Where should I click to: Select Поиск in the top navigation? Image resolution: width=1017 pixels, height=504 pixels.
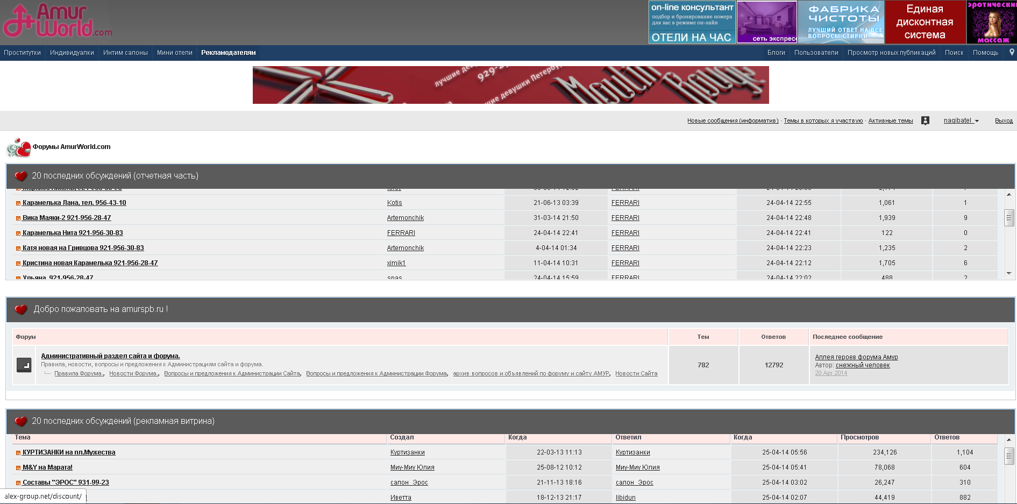(954, 53)
